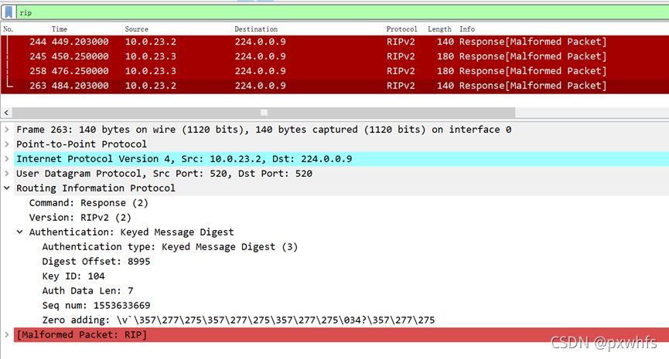
Task: Click Response[Malformed Packet] info of packet 263
Action: [x=533, y=86]
